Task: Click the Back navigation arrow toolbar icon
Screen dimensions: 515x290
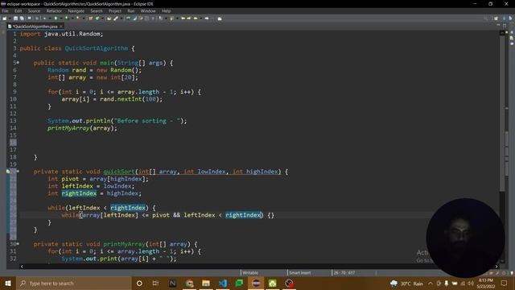Action: 196,19
